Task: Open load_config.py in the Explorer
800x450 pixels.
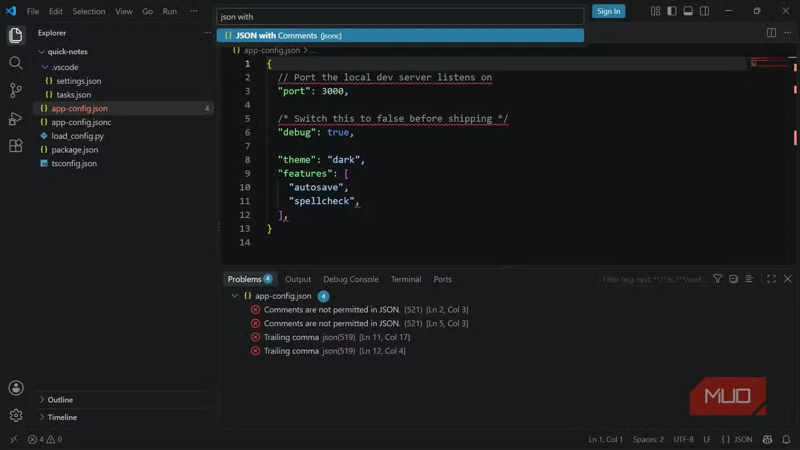Action: [77, 136]
